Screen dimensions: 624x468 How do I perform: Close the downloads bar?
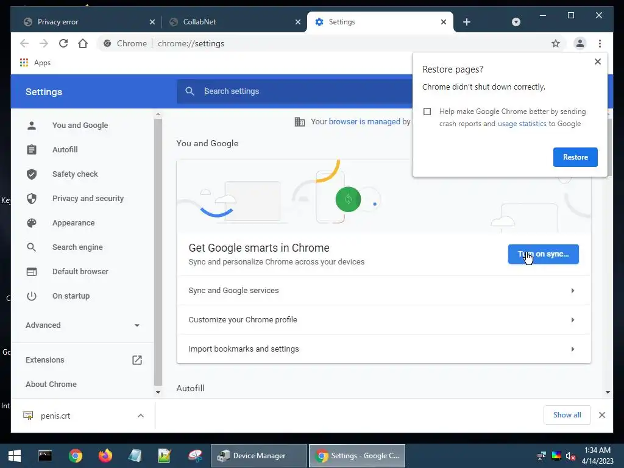point(601,415)
